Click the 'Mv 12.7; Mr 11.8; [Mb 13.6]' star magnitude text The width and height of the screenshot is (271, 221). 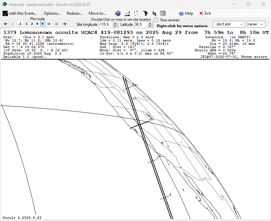click(34, 40)
